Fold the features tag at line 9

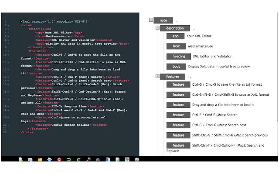tap(8, 51)
